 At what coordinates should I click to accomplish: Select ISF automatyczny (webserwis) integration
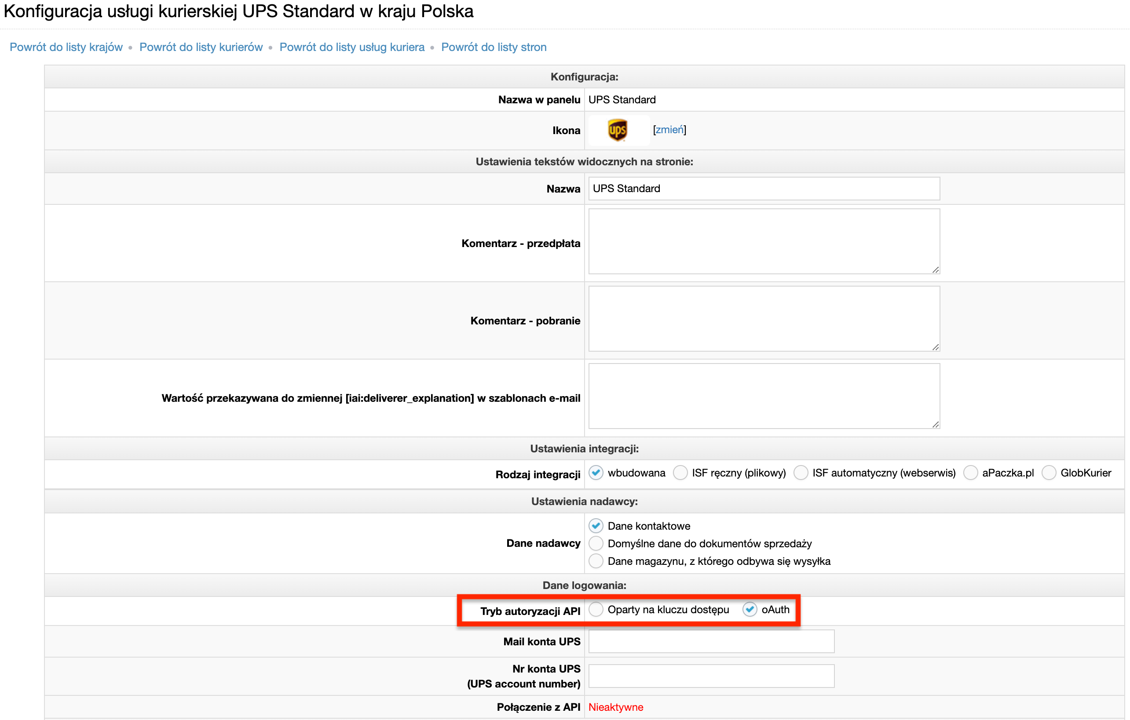tap(801, 473)
